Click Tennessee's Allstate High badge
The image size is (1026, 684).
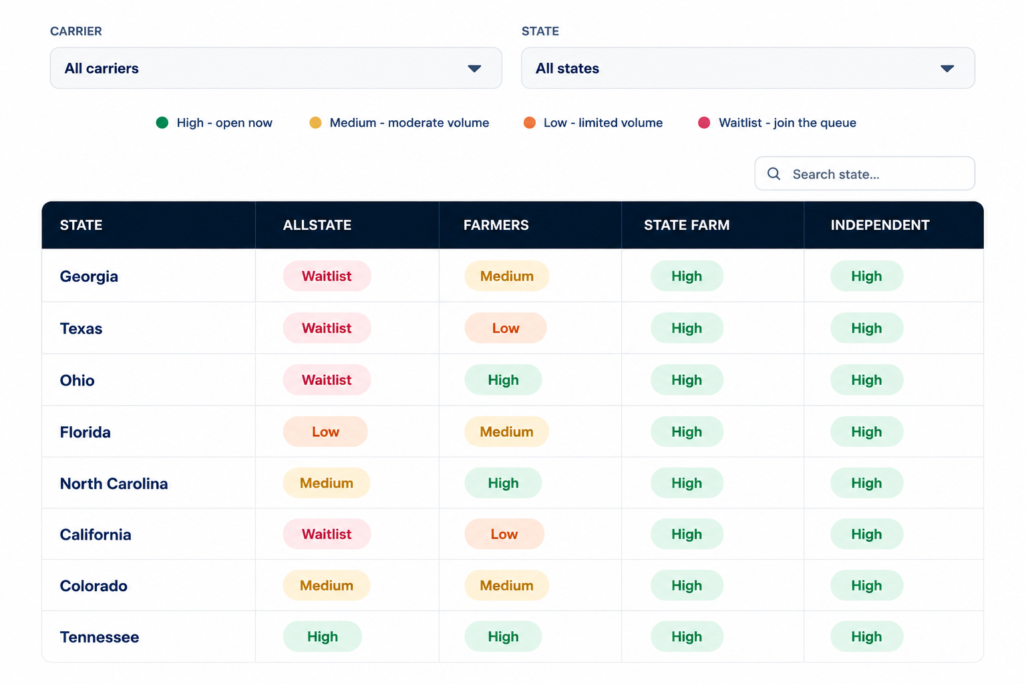(323, 637)
